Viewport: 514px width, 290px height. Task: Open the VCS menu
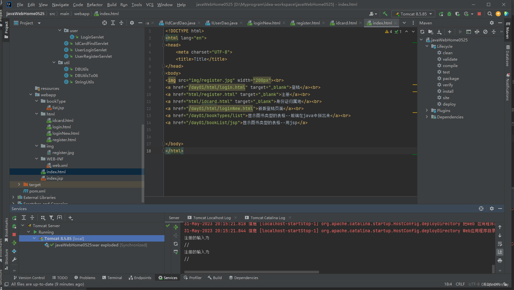tap(150, 5)
